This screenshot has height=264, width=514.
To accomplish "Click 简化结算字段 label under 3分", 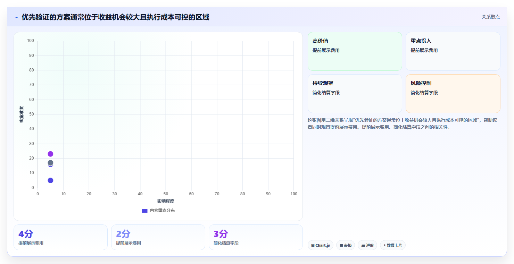I will [226, 243].
